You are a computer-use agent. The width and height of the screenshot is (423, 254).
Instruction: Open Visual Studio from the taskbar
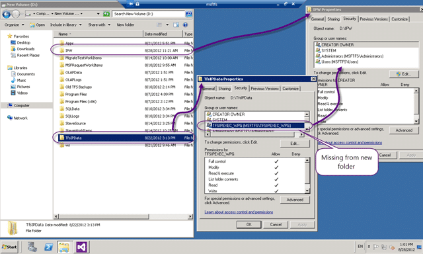tap(81, 247)
